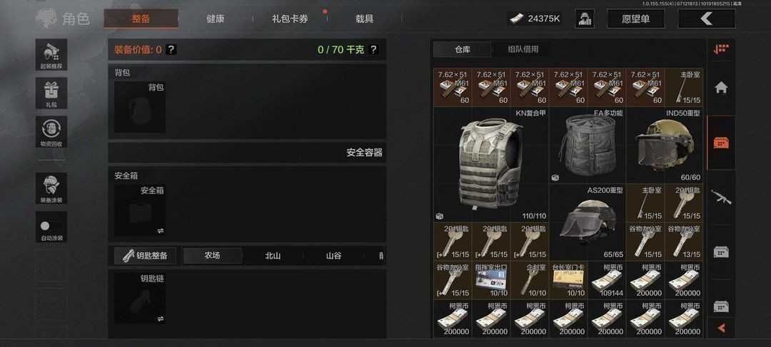
Task: Open the 愿望单 wishlist button
Action: coord(636,19)
